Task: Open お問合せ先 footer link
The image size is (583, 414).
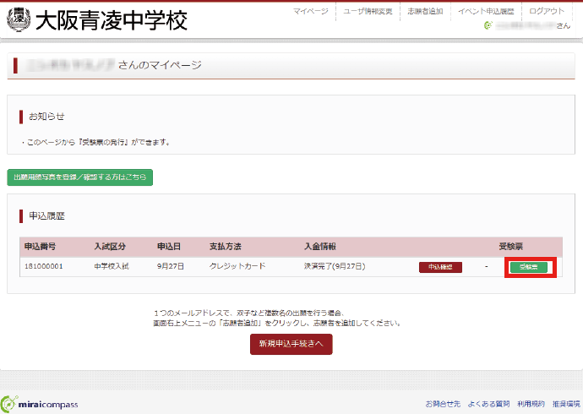Action: click(443, 404)
